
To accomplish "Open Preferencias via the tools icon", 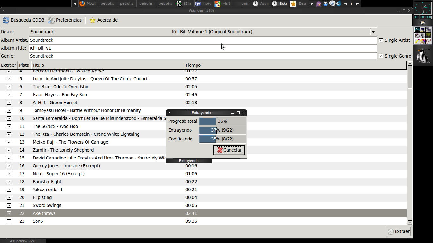I will [51, 20].
